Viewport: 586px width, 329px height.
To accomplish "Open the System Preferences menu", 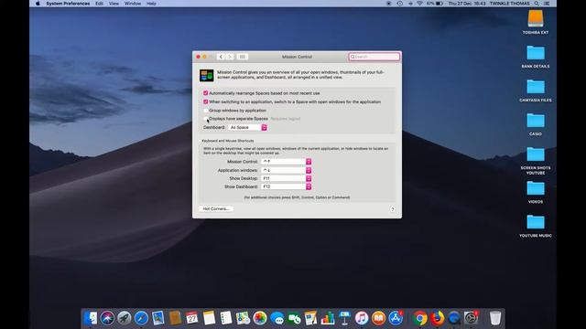I will point(68,4).
